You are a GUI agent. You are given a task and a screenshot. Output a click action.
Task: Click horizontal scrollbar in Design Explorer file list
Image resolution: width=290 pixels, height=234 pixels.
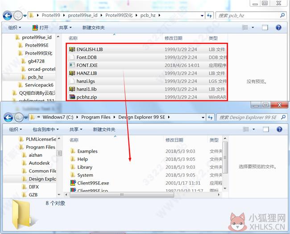[122, 195]
